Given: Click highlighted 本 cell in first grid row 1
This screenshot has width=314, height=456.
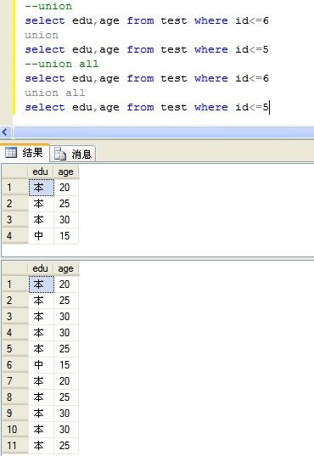Looking at the screenshot, I should pyautogui.click(x=41, y=188).
